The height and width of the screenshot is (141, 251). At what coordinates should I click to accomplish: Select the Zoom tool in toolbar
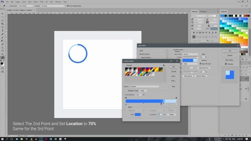click(2, 54)
